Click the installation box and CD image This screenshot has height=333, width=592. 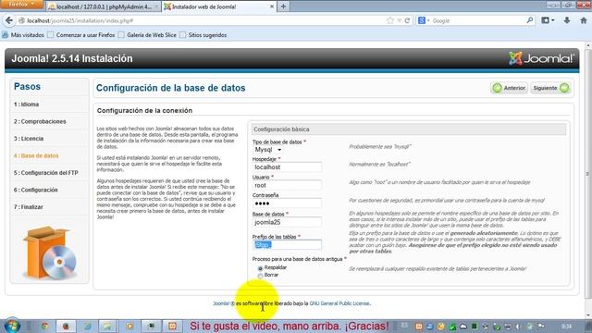coord(49,253)
